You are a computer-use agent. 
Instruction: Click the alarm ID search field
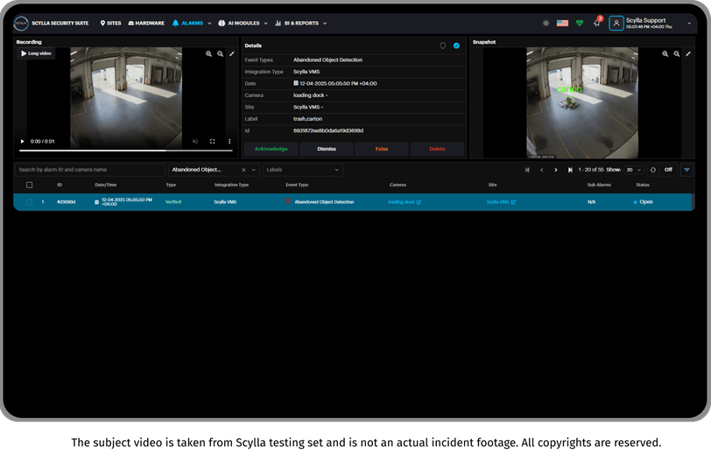coord(90,170)
